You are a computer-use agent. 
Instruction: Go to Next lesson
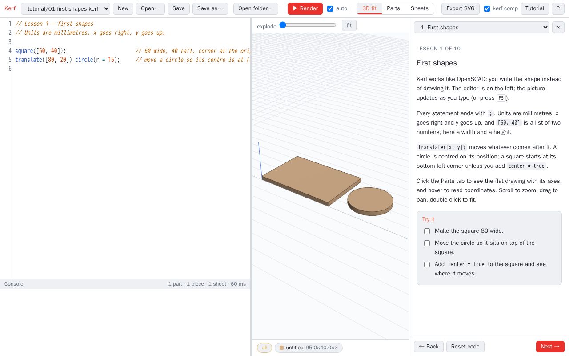[x=550, y=347]
